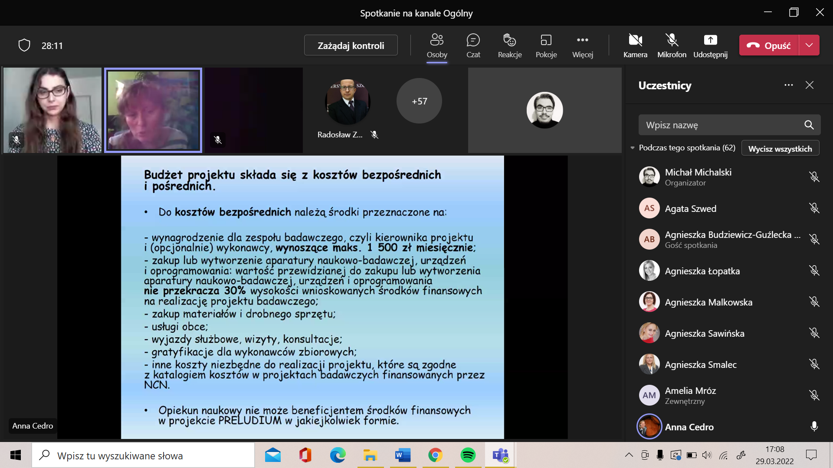833x468 pixels.
Task: Open Spotify from the taskbar
Action: (468, 455)
